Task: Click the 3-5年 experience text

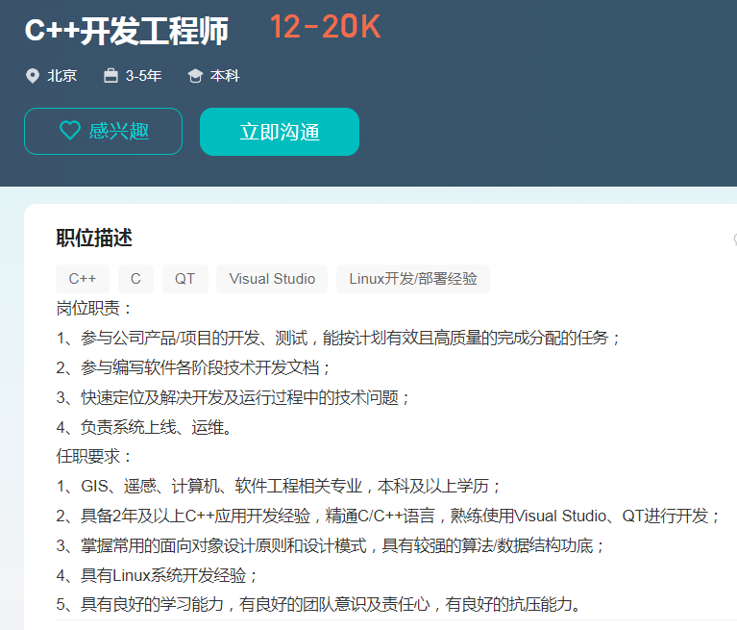Action: click(x=143, y=76)
